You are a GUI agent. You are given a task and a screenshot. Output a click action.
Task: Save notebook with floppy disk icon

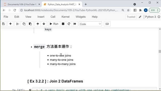(x=3, y=24)
